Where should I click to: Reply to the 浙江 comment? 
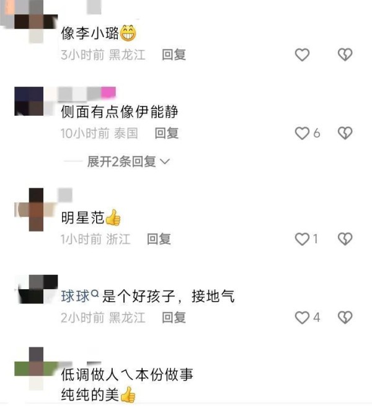159,239
